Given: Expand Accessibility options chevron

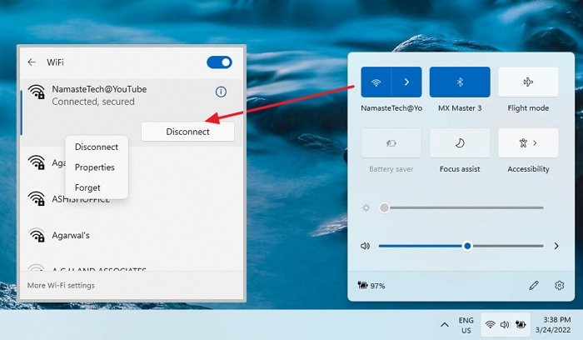Looking at the screenshot, I should pyautogui.click(x=535, y=142).
